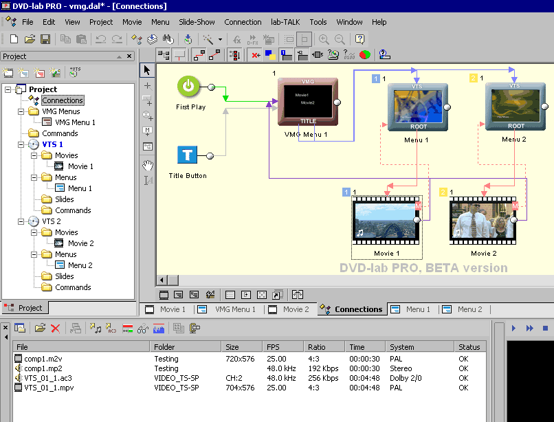Image resolution: width=554 pixels, height=422 pixels.
Task: Select the hand pan tool
Action: coord(148,165)
